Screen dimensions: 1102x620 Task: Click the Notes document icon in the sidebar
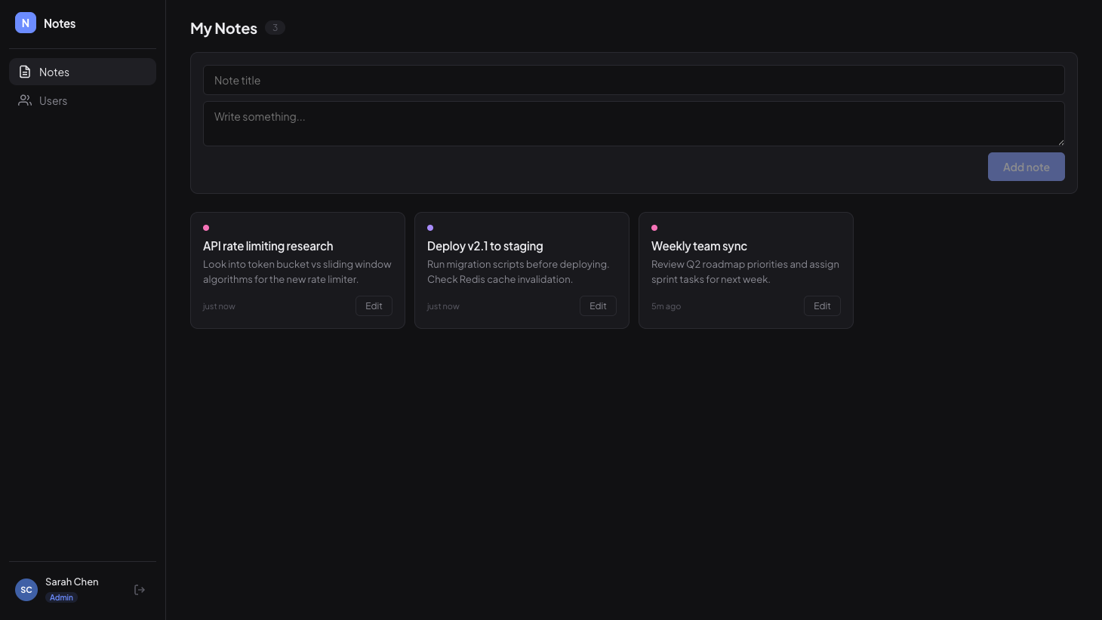[25, 72]
